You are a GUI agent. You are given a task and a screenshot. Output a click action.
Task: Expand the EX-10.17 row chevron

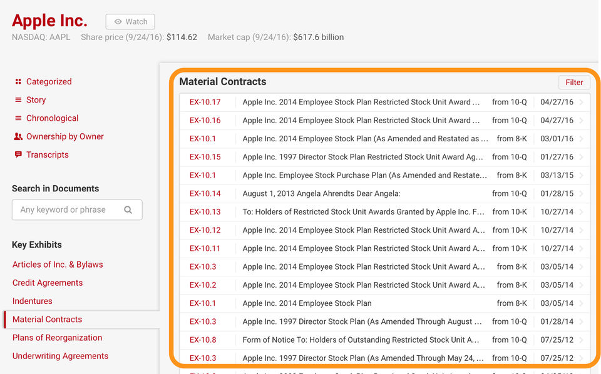pos(581,103)
